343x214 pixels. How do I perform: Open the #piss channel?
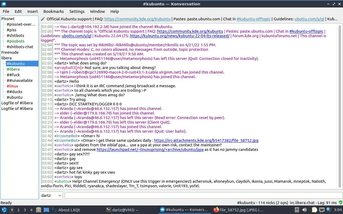tap(12, 30)
